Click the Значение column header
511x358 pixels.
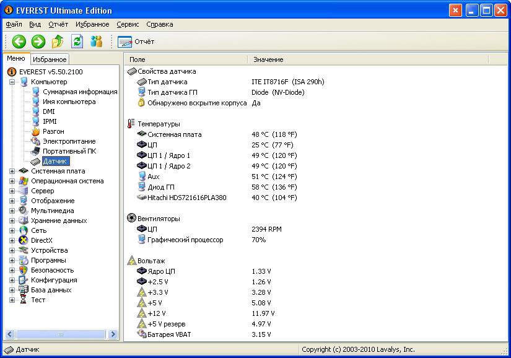(x=268, y=59)
